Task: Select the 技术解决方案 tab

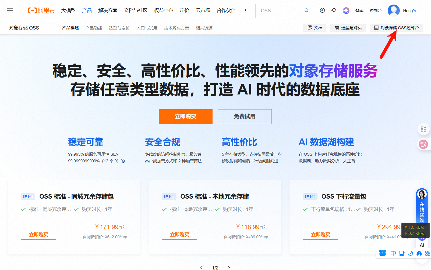Action: click(x=176, y=28)
